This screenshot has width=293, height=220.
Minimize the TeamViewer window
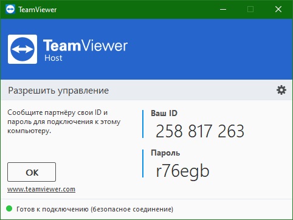coord(223,9)
